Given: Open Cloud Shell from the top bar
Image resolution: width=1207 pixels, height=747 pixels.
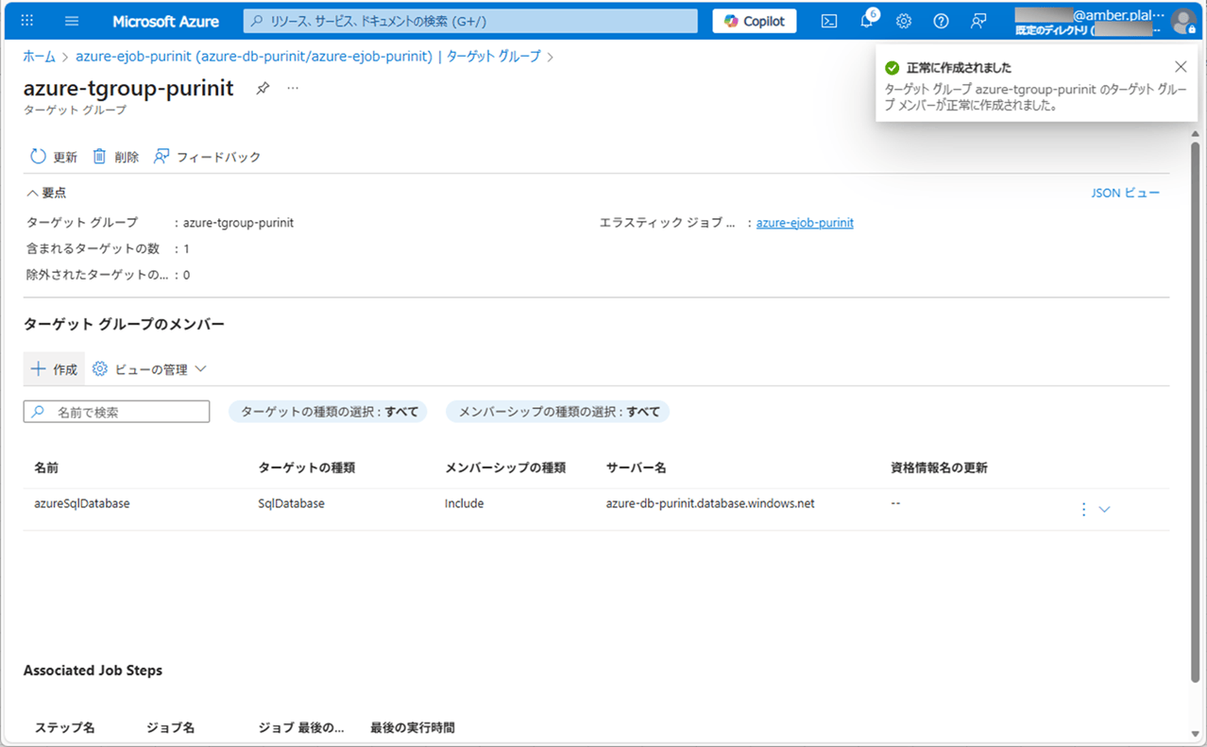Looking at the screenshot, I should [828, 21].
